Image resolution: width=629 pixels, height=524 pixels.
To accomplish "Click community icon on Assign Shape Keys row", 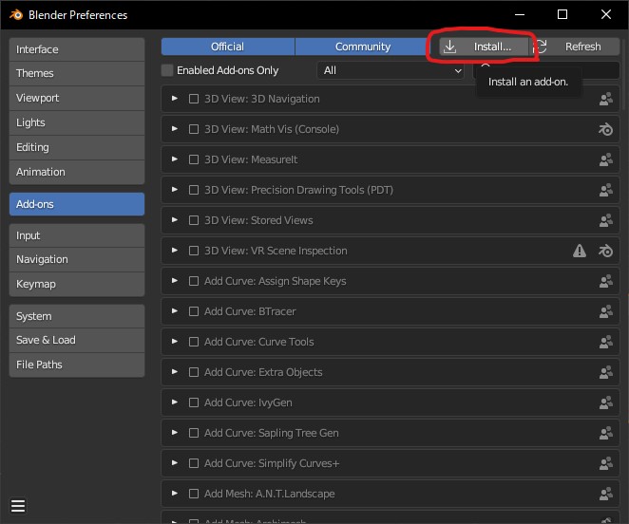I will (606, 281).
